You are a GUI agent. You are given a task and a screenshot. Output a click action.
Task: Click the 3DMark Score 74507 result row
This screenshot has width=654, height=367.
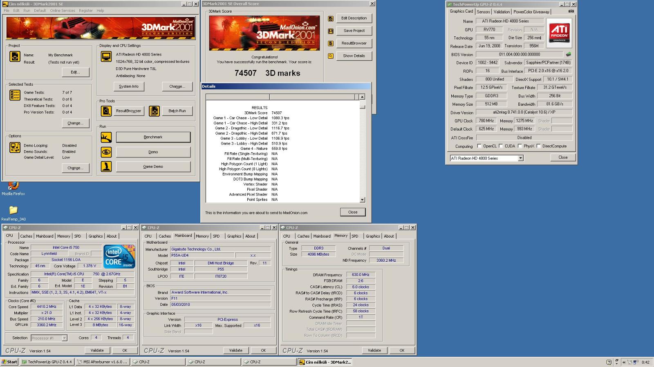click(x=263, y=113)
